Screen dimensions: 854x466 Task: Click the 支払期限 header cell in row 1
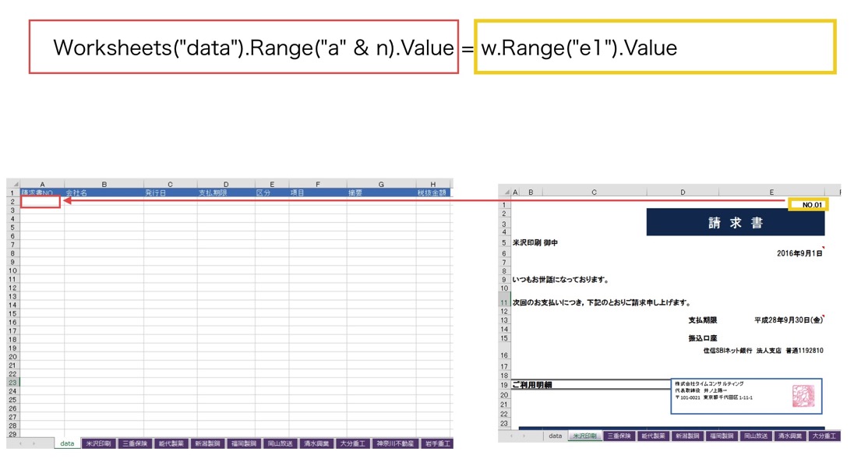tap(225, 192)
